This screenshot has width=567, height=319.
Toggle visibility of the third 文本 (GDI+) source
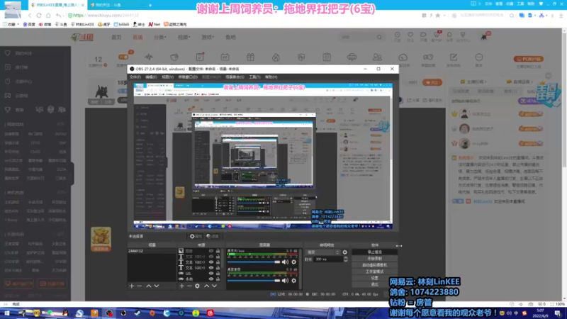click(x=211, y=268)
